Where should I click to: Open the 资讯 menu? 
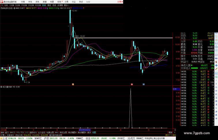37,2
